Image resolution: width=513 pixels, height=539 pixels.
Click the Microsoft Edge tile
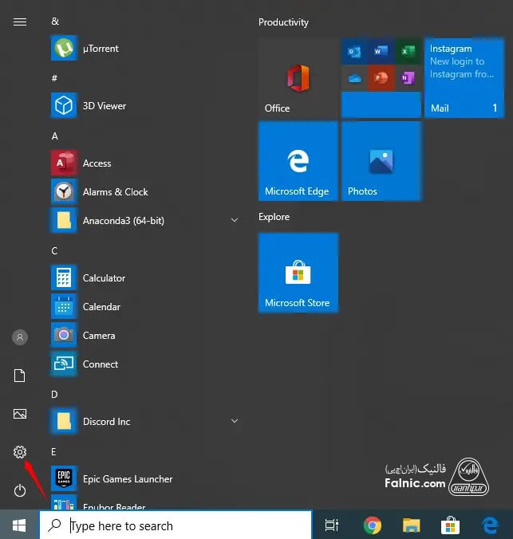pyautogui.click(x=298, y=161)
